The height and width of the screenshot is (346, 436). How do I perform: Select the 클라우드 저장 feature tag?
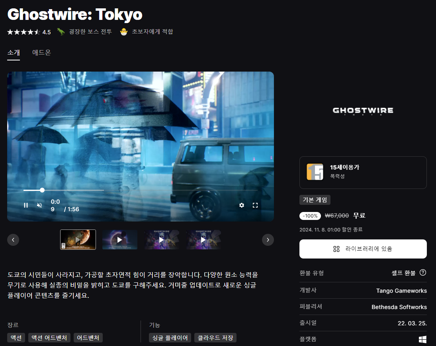coord(215,338)
